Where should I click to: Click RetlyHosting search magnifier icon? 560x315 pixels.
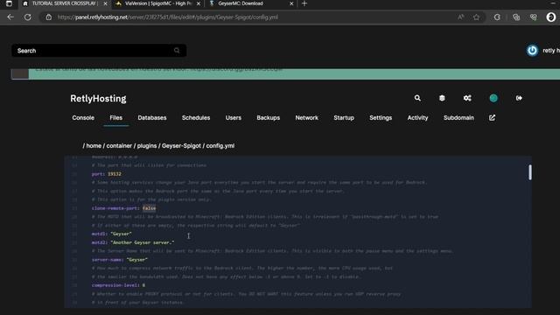417,98
